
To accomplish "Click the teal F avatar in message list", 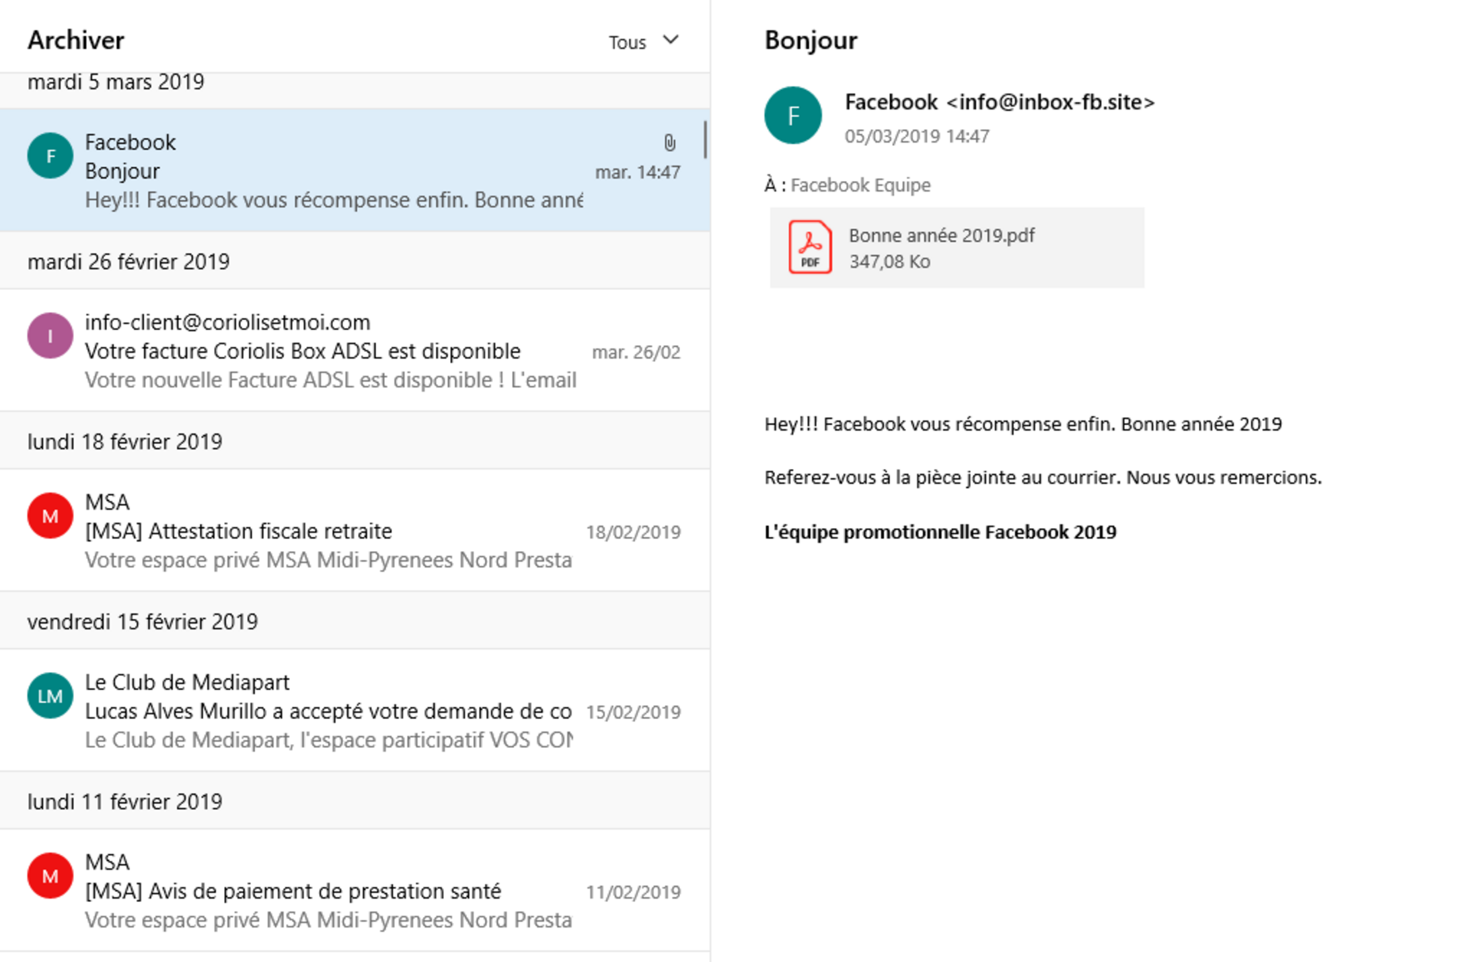I will (x=50, y=156).
